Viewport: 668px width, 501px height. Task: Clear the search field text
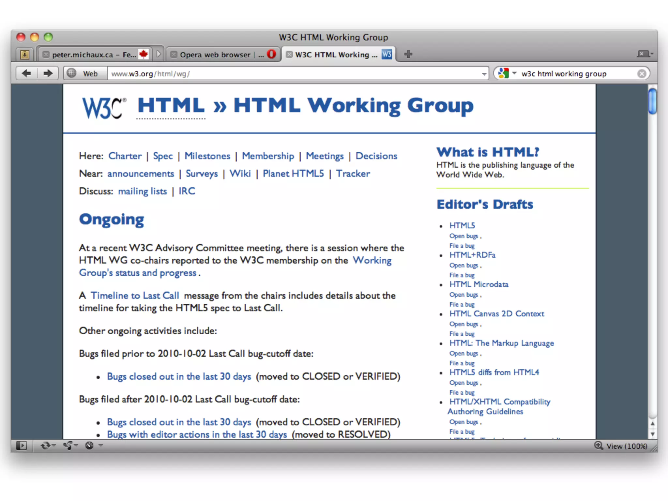pyautogui.click(x=642, y=74)
